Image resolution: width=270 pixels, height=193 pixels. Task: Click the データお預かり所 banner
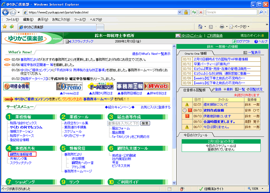point(101,86)
